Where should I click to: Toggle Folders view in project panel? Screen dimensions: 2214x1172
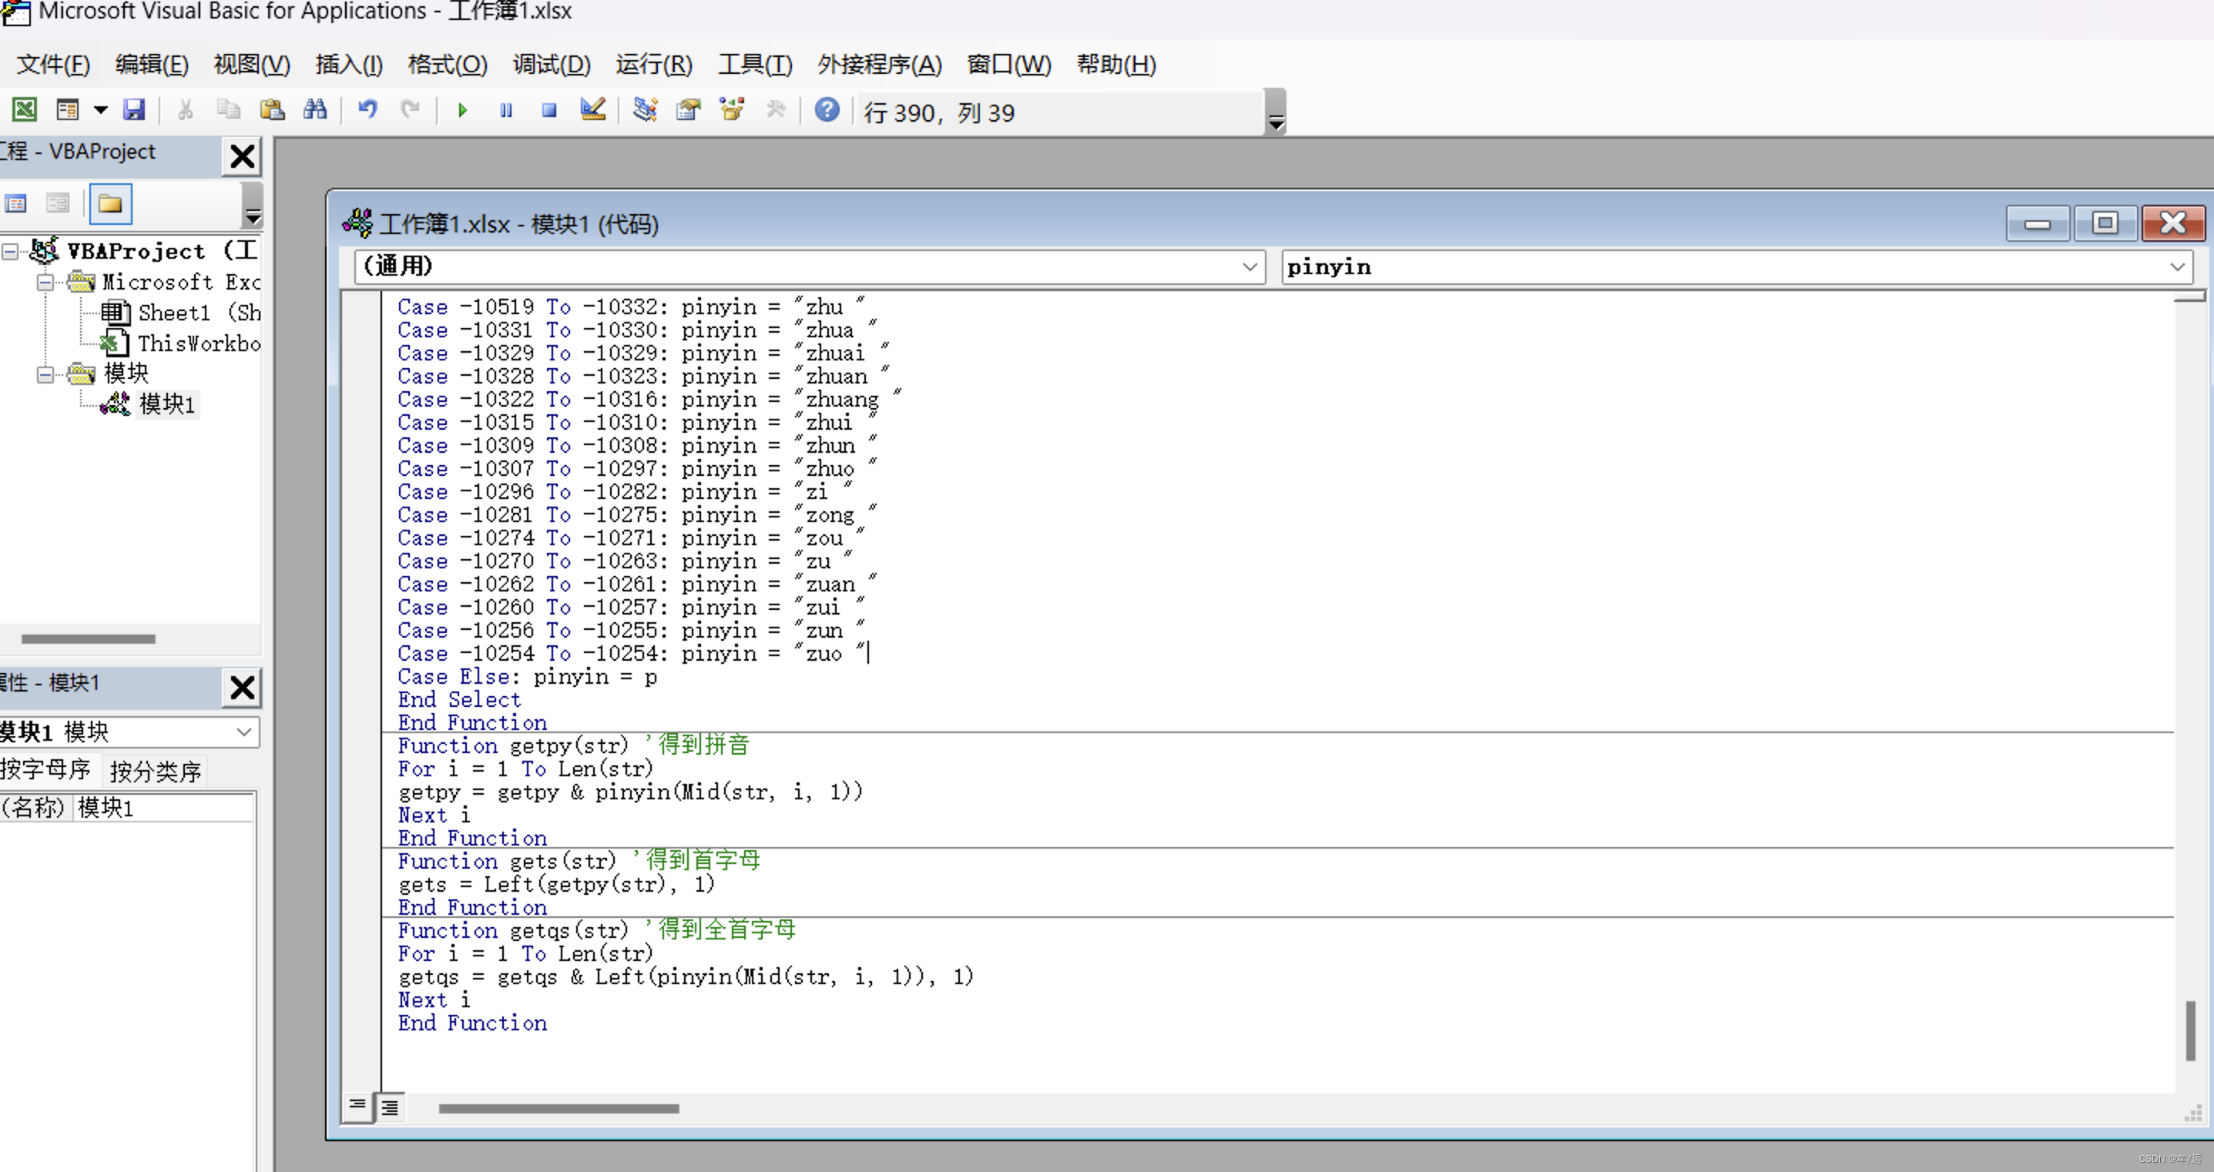[x=110, y=203]
